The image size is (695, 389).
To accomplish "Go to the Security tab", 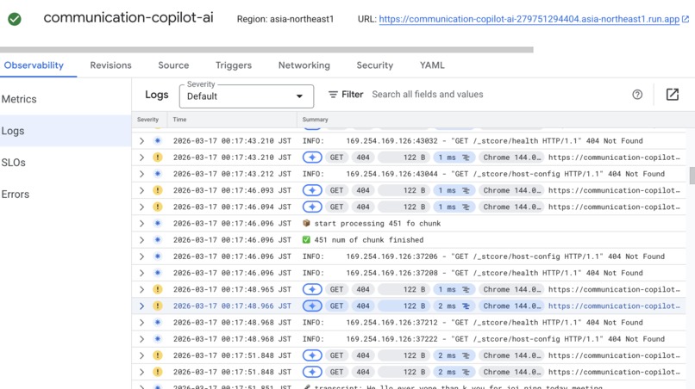I will (374, 65).
